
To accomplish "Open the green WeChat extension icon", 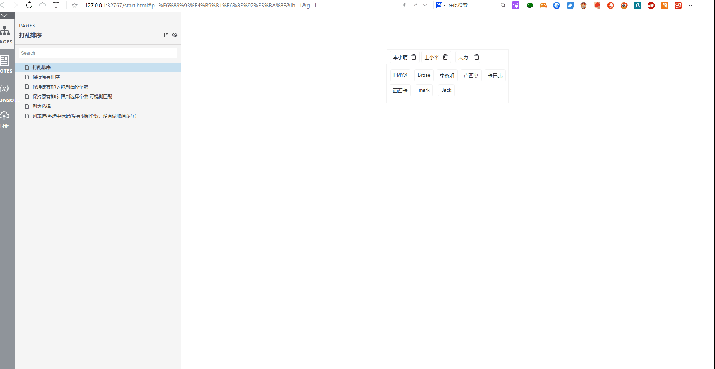I will (530, 5).
